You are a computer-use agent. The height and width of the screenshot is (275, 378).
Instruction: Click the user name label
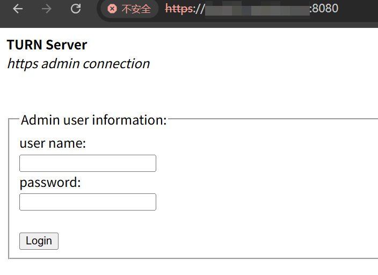53,143
